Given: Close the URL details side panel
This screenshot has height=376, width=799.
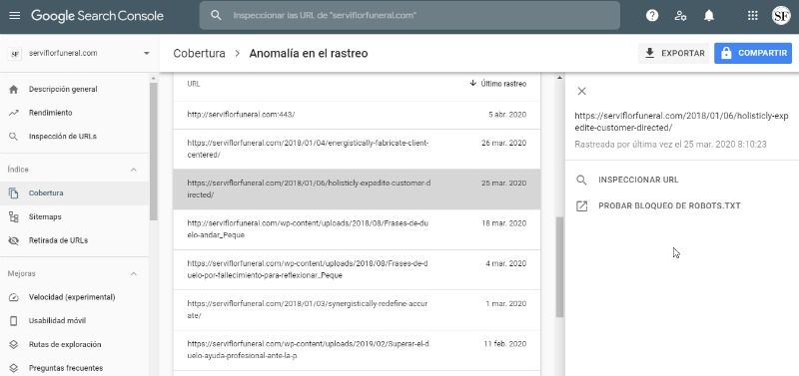Looking at the screenshot, I should tap(581, 91).
